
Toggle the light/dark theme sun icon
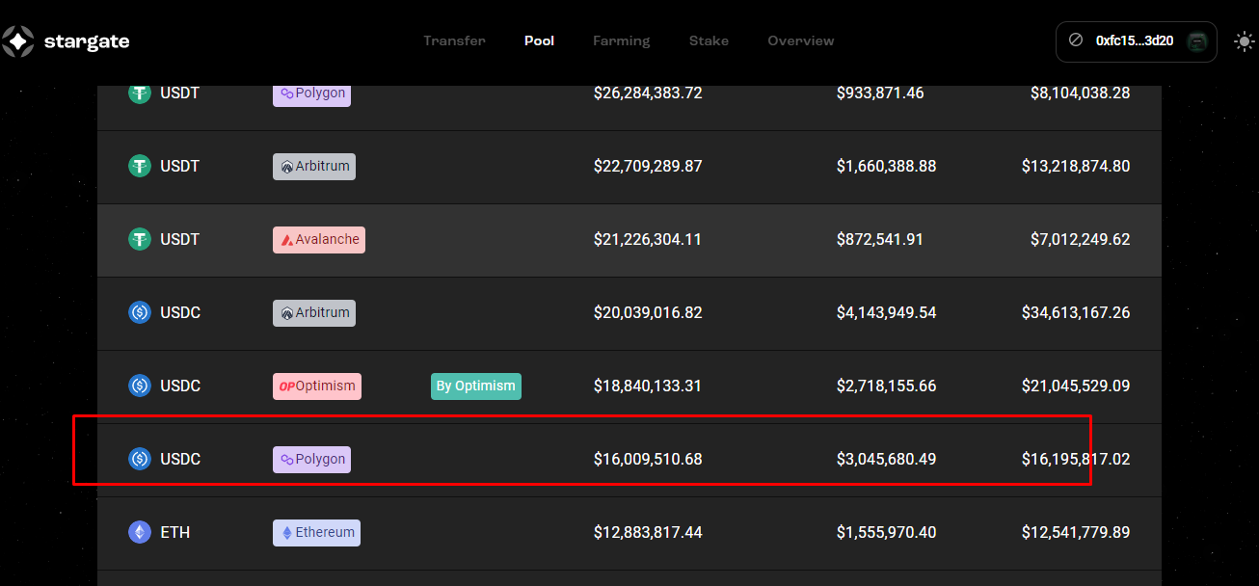coord(1244,41)
